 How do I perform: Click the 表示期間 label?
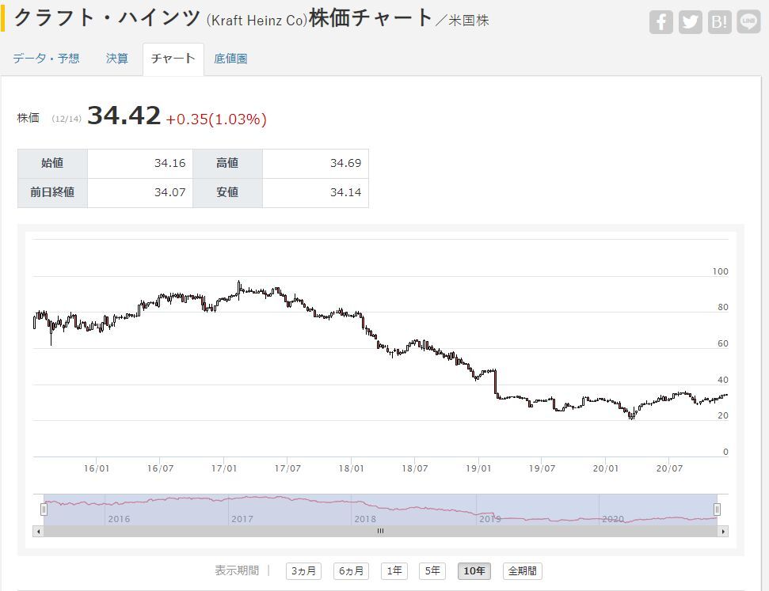tap(236, 570)
